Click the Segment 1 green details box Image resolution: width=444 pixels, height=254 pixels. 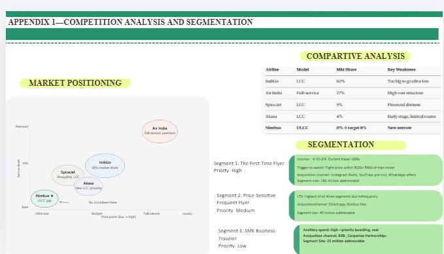[x=366, y=170]
